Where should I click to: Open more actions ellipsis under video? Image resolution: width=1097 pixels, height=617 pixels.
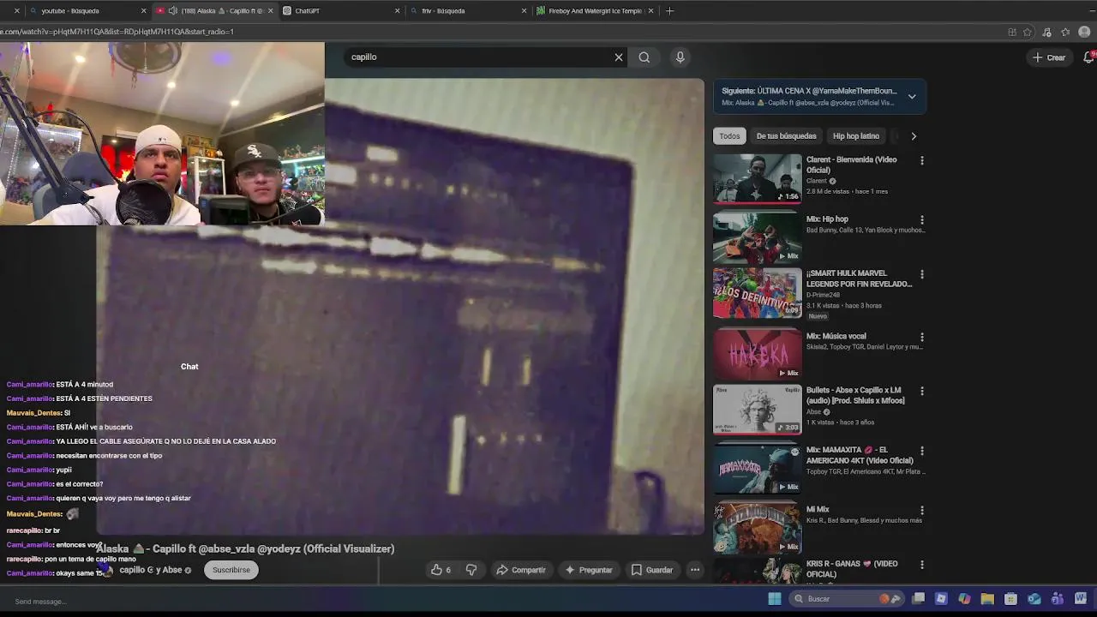coord(695,570)
